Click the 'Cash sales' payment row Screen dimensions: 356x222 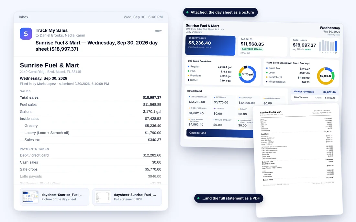(x=91, y=162)
